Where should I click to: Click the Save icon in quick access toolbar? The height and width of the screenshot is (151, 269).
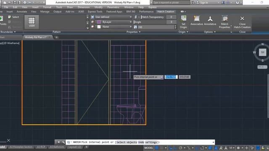click(15, 3)
